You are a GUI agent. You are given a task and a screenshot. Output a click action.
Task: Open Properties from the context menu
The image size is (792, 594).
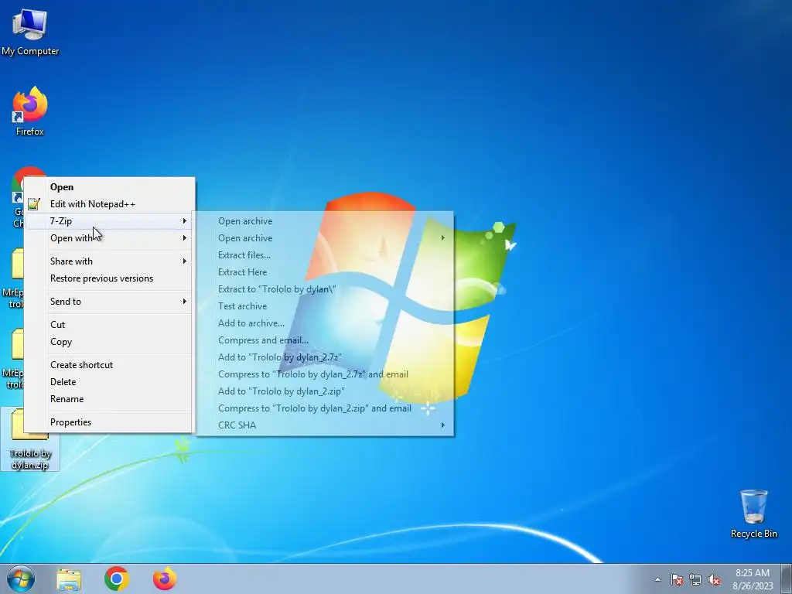pos(109,422)
